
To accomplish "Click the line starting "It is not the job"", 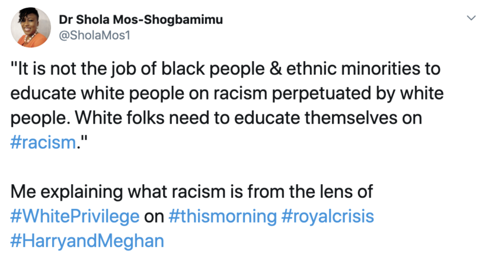I will (x=225, y=69).
